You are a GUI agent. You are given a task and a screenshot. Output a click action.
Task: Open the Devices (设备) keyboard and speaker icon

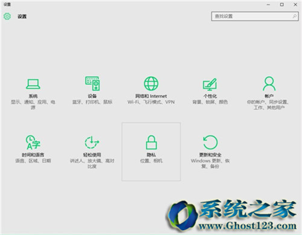coord(92,83)
